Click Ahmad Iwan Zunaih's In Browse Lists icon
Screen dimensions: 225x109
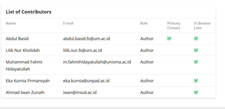click(x=196, y=92)
